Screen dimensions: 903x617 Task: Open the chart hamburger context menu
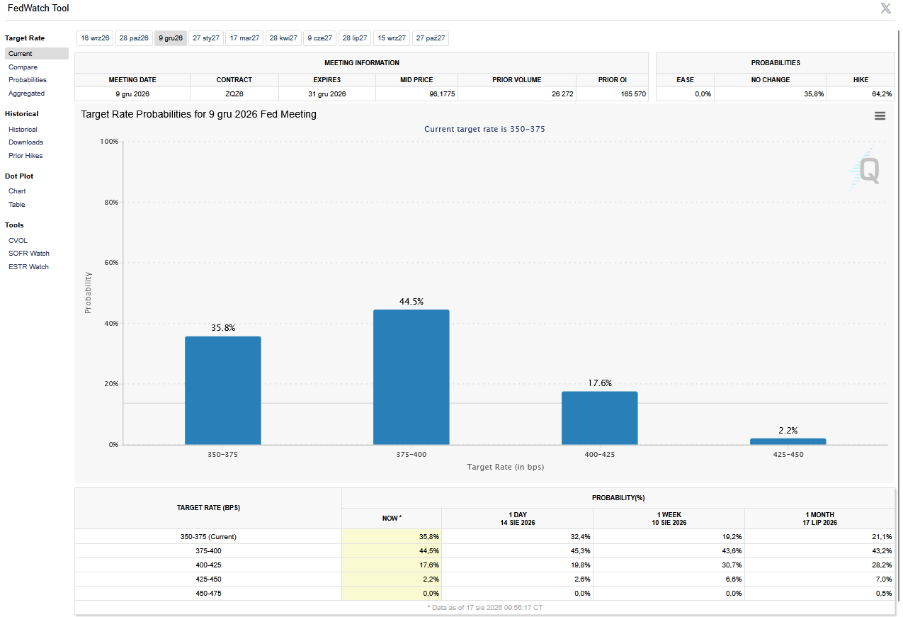(x=880, y=115)
